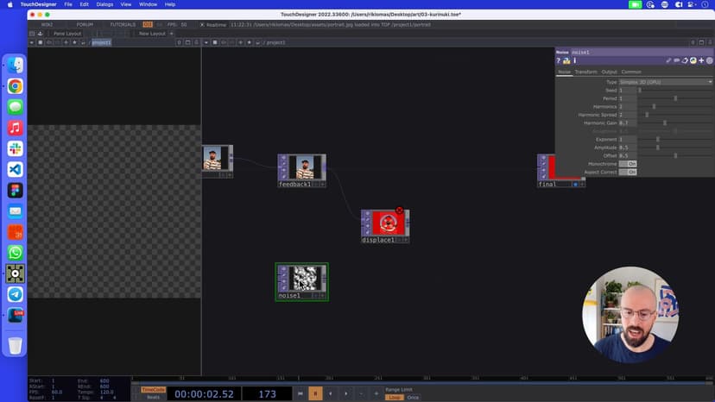Viewport: 715px width, 402px height.
Task: Click the Python help icon in parameters
Action: click(566, 61)
